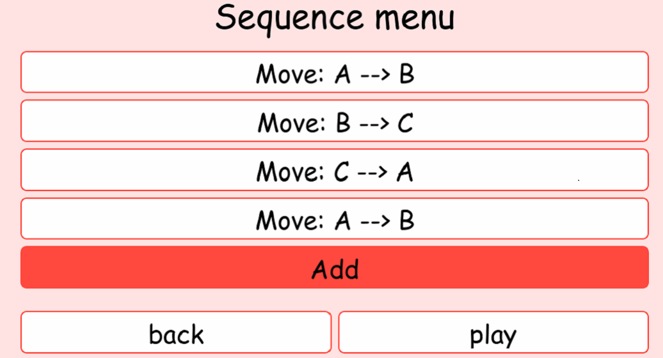Return to the previous screen via back
The width and height of the screenshot is (663, 358).
pyautogui.click(x=176, y=333)
